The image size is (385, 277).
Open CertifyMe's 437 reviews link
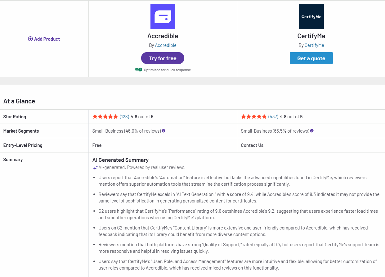tap(272, 116)
